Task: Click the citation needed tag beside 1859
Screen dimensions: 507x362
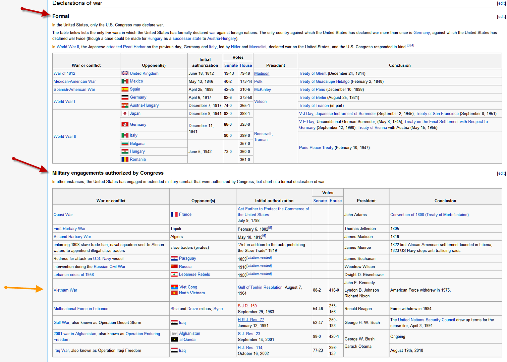Action: [x=259, y=257]
